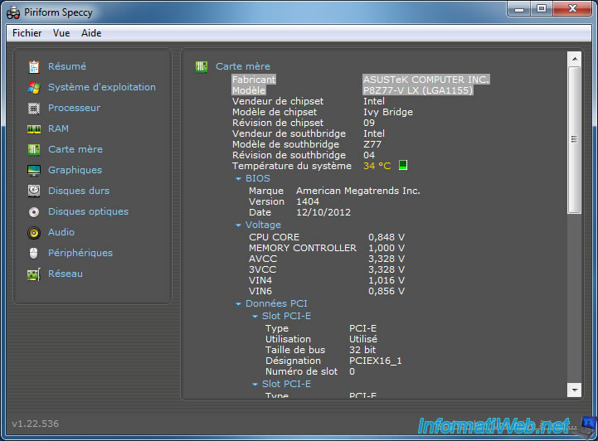Click the Réseau network card icon

click(34, 274)
